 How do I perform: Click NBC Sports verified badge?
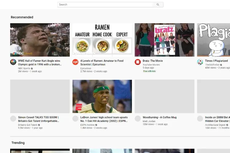(32, 68)
